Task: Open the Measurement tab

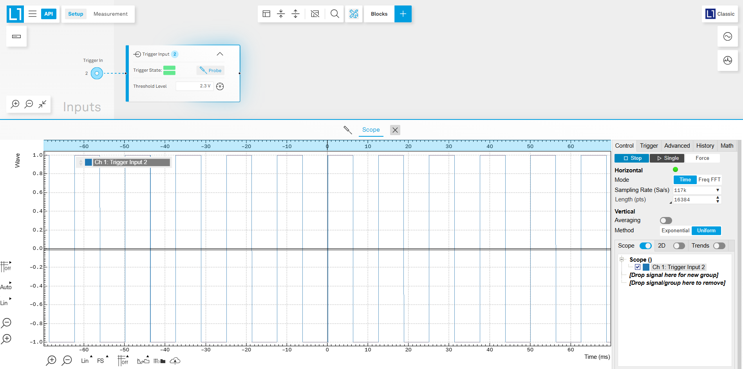Action: tap(110, 14)
